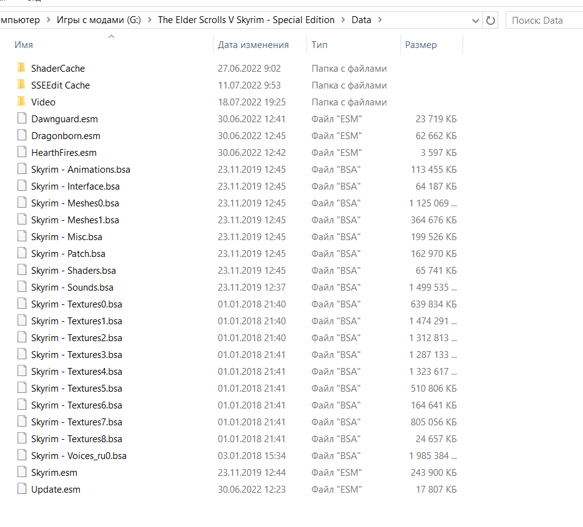
Task: Select the Video folder name
Action: (x=43, y=102)
